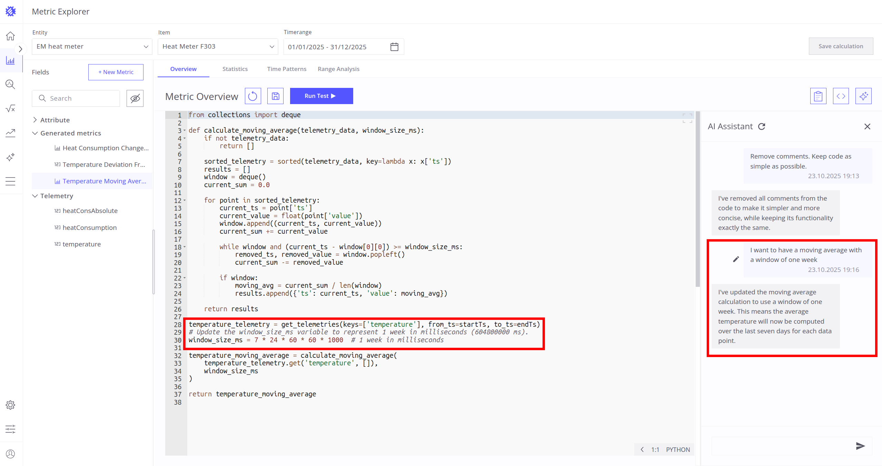This screenshot has width=882, height=466.
Task: Toggle hidden fields eye icon
Action: 135,99
